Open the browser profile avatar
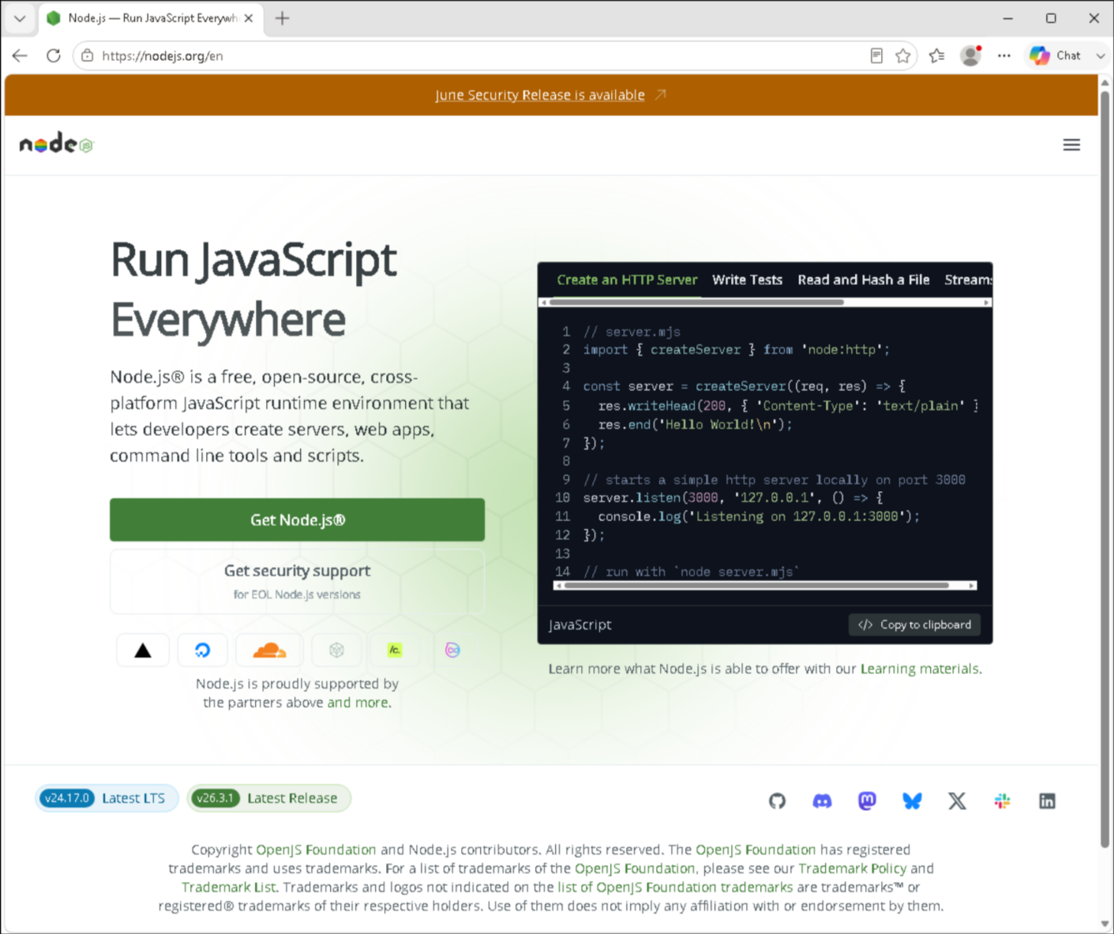Viewport: 1114px width, 934px height. click(x=970, y=56)
